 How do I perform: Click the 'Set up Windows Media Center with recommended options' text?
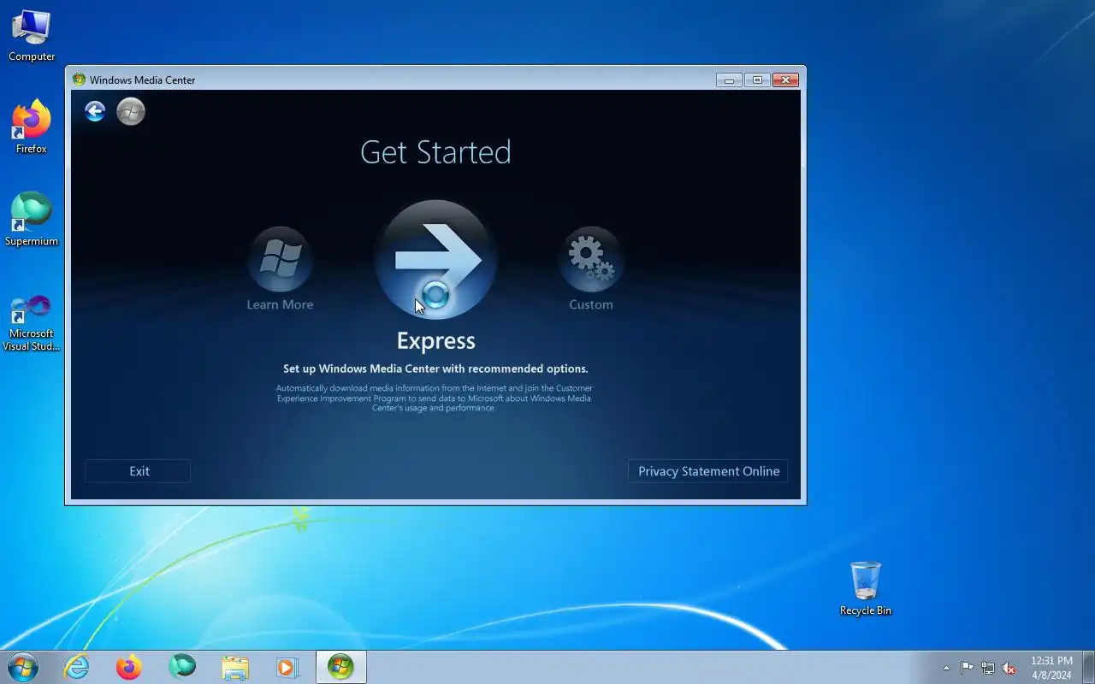click(x=435, y=369)
